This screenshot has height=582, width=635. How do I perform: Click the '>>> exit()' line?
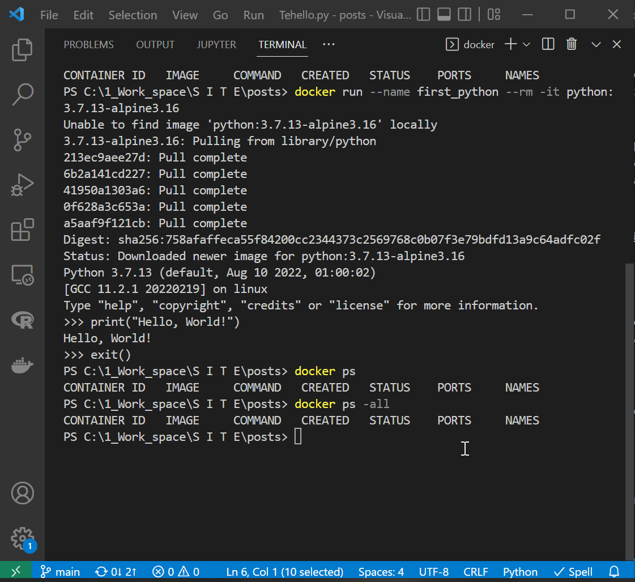point(97,355)
